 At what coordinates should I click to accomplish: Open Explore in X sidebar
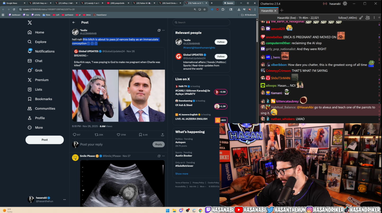[37, 42]
